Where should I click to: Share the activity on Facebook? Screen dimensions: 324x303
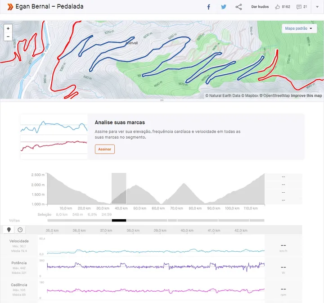209,7
